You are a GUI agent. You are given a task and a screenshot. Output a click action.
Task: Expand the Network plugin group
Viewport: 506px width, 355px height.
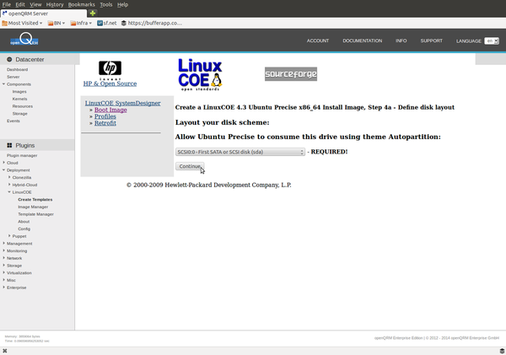pyautogui.click(x=4, y=258)
